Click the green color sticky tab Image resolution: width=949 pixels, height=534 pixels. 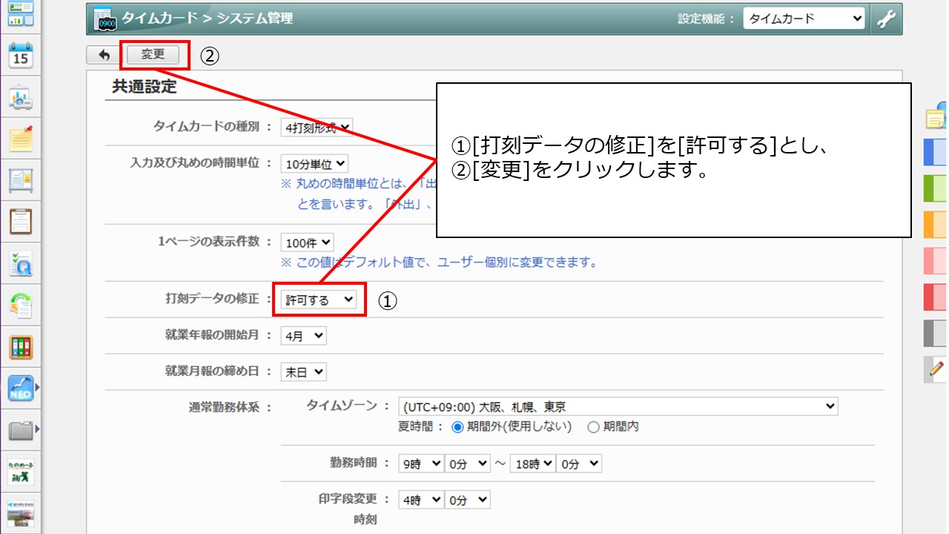(x=936, y=188)
